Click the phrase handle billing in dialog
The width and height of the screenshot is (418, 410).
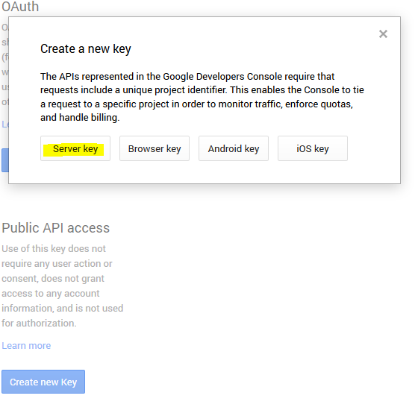point(90,118)
